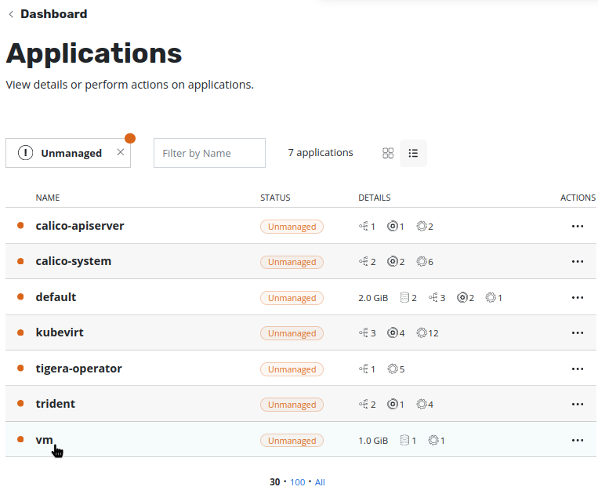Click the warning icon in Unmanaged filter
Viewport: 598px width, 494px height.
point(26,153)
